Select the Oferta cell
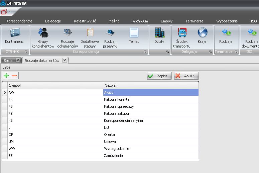This screenshot has height=173, width=259. [x=151, y=135]
